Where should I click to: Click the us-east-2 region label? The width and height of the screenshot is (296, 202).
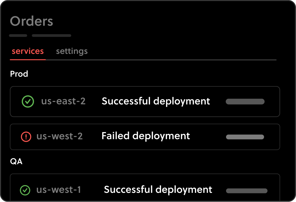(63, 101)
